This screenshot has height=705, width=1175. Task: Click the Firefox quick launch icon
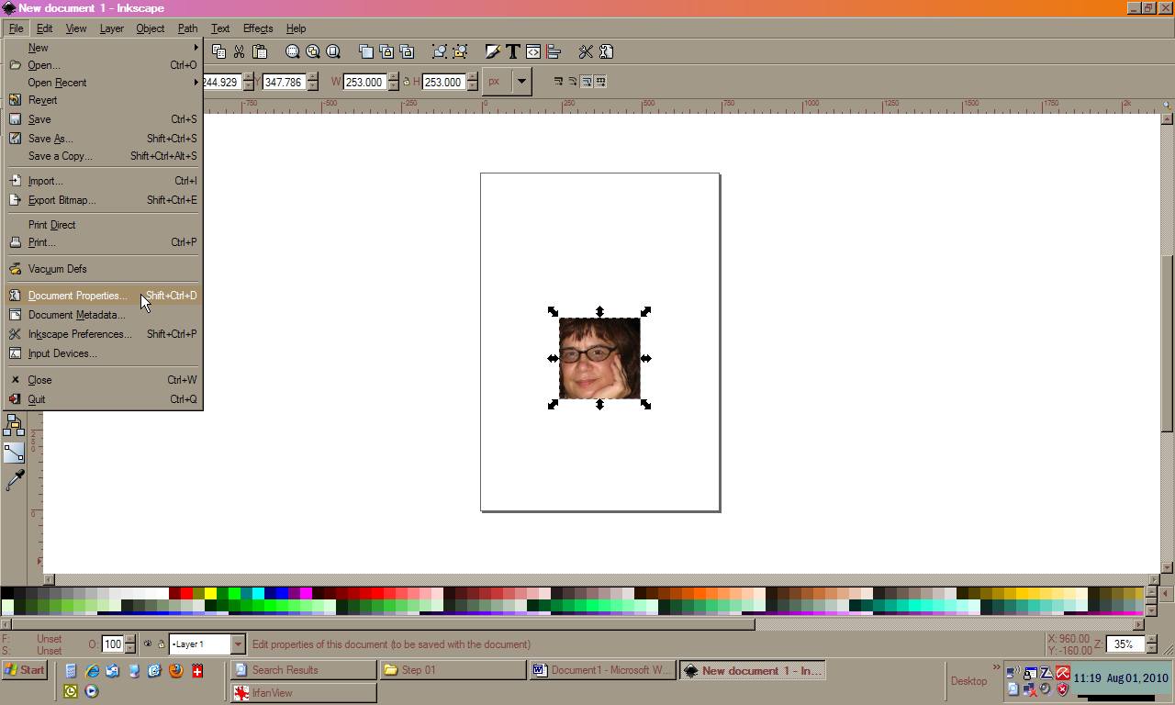pyautogui.click(x=175, y=671)
